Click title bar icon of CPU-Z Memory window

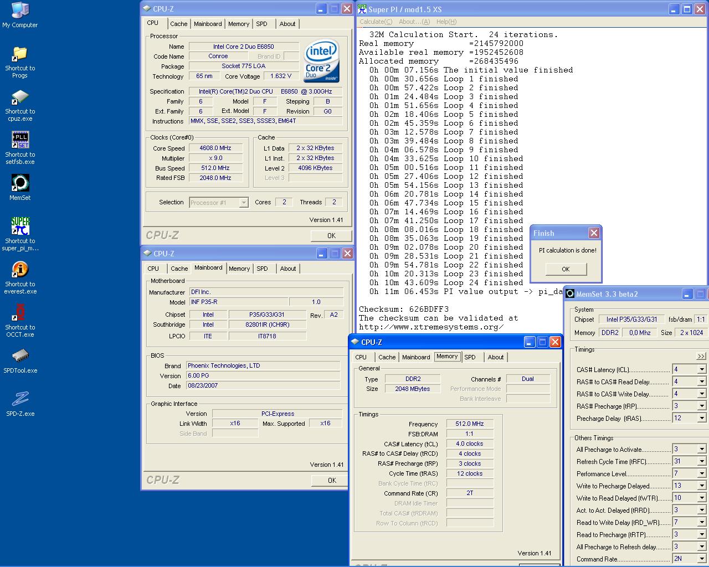(355, 342)
